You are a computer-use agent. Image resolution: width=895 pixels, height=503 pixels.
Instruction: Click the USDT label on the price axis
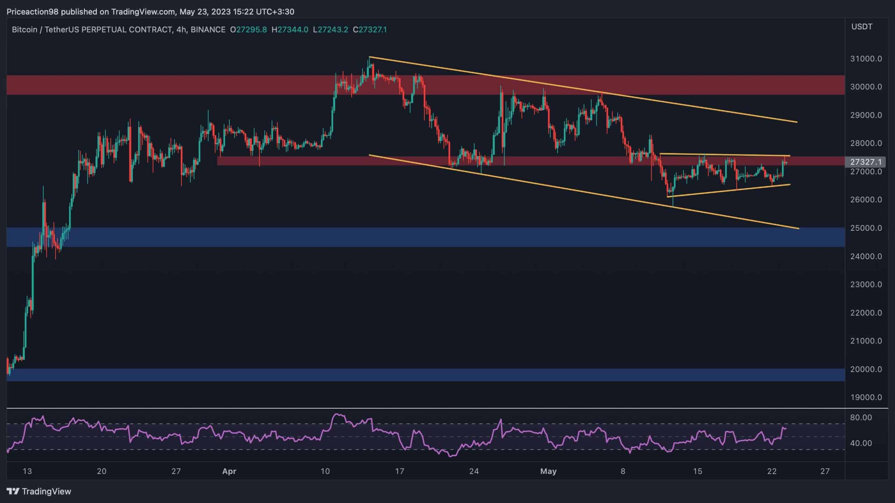pos(862,26)
